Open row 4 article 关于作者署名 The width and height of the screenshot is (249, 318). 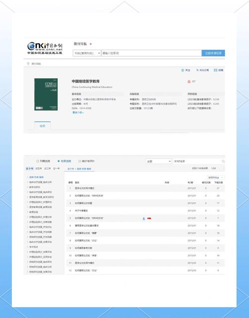(81, 211)
